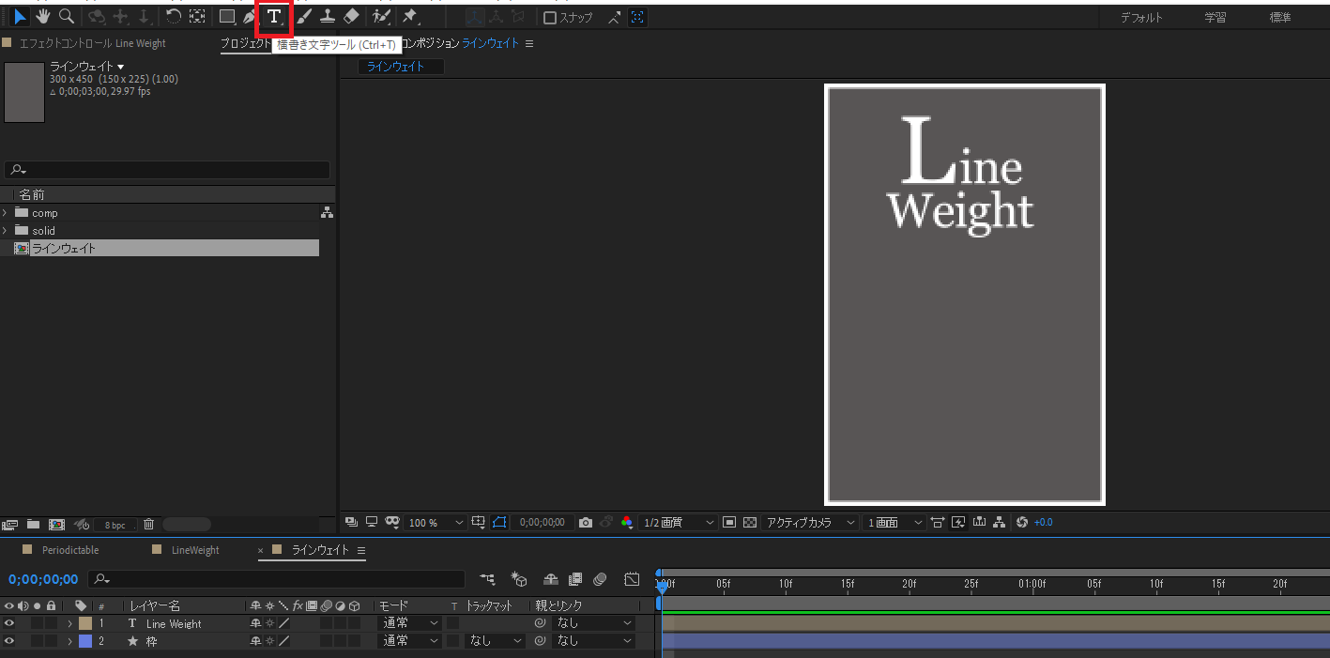Toggle the shy switch on Line Weight layer
The image size is (1330, 658).
click(255, 623)
